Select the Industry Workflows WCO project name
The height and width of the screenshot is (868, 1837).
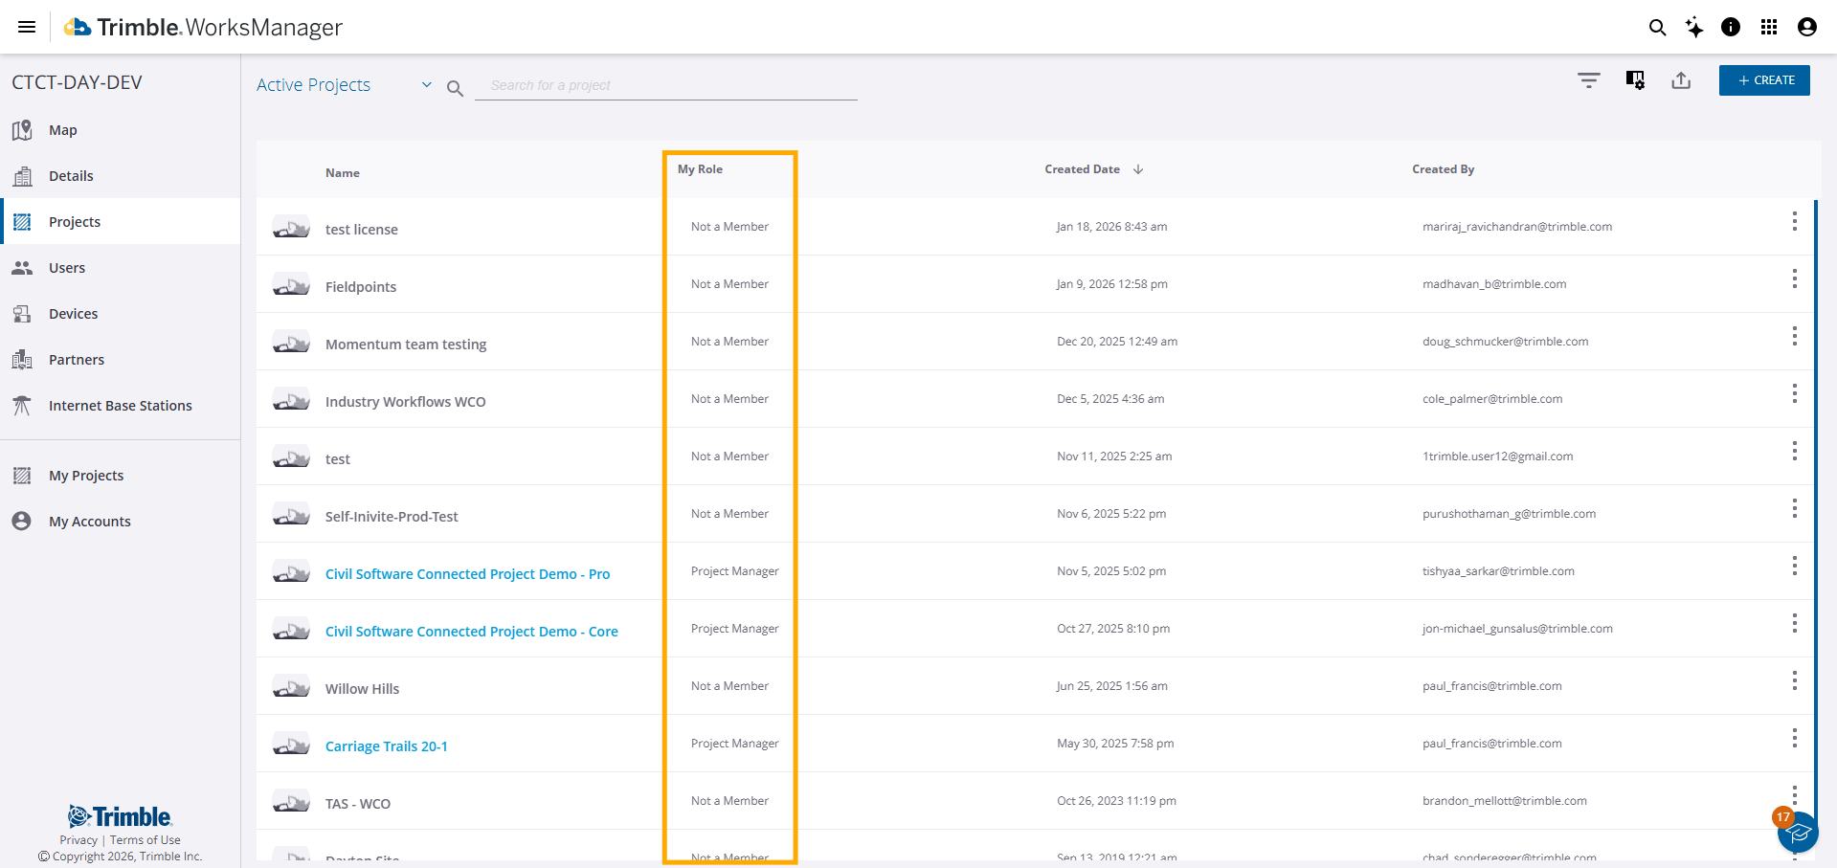[406, 402]
